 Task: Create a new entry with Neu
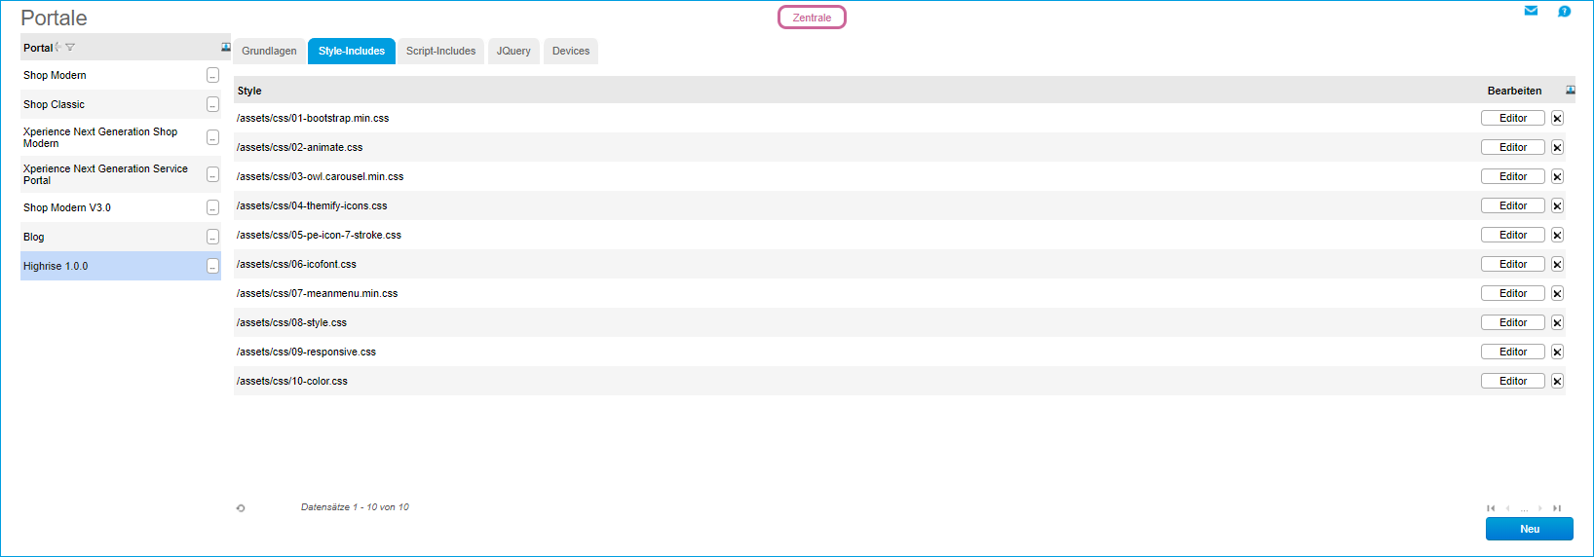[1530, 529]
